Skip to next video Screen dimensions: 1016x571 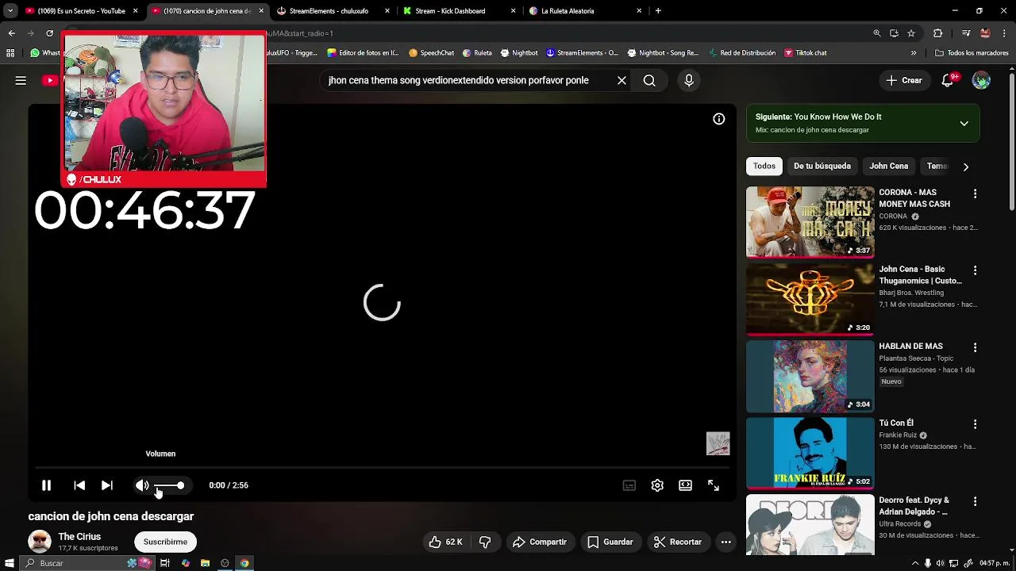tap(107, 485)
